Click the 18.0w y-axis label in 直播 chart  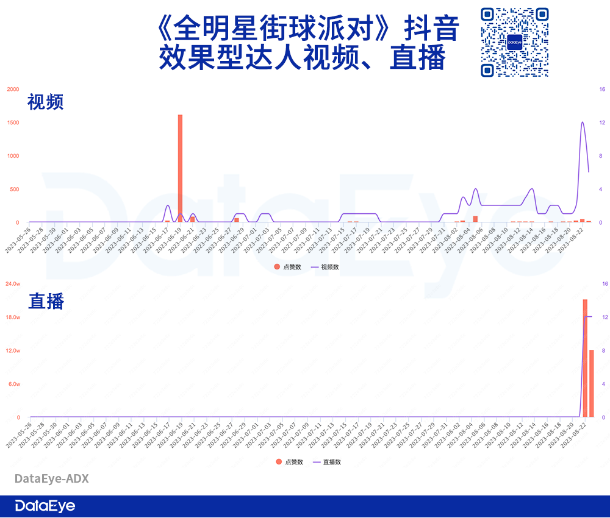coord(13,318)
